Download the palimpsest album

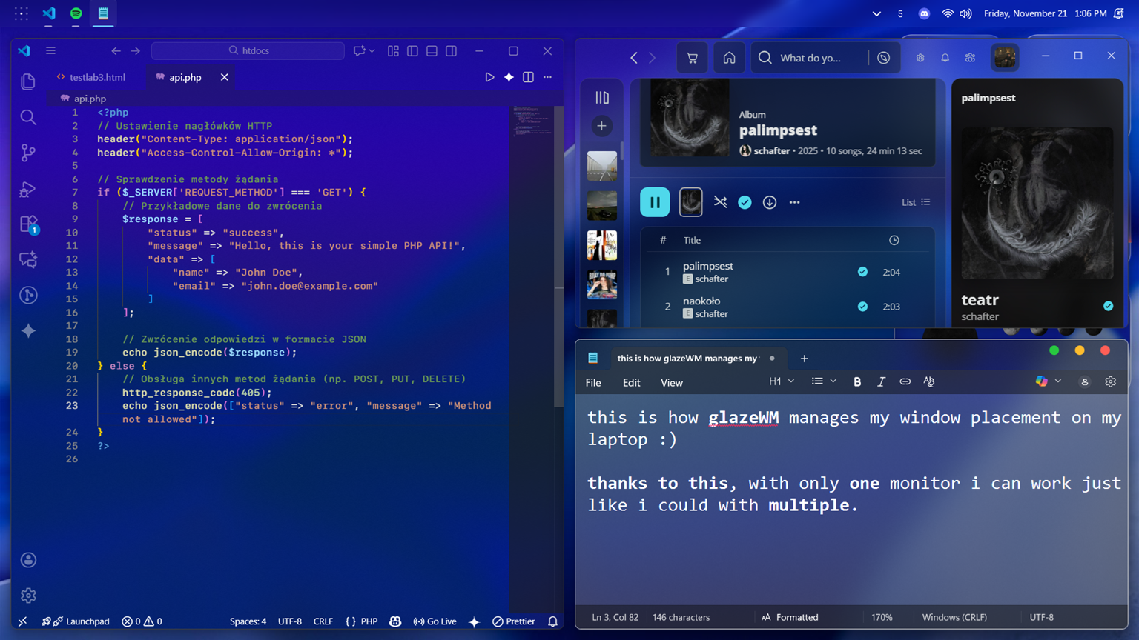point(770,202)
